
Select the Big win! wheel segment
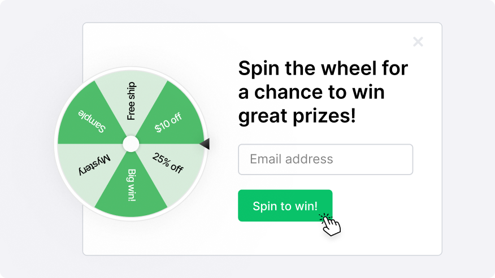coord(131,185)
